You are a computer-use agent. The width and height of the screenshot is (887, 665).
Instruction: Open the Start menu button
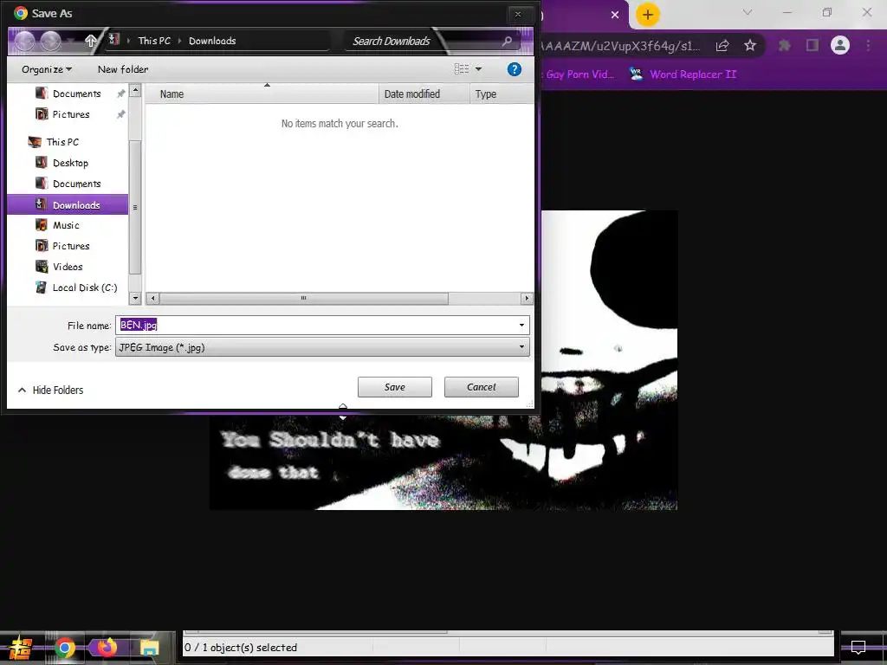tap(21, 648)
